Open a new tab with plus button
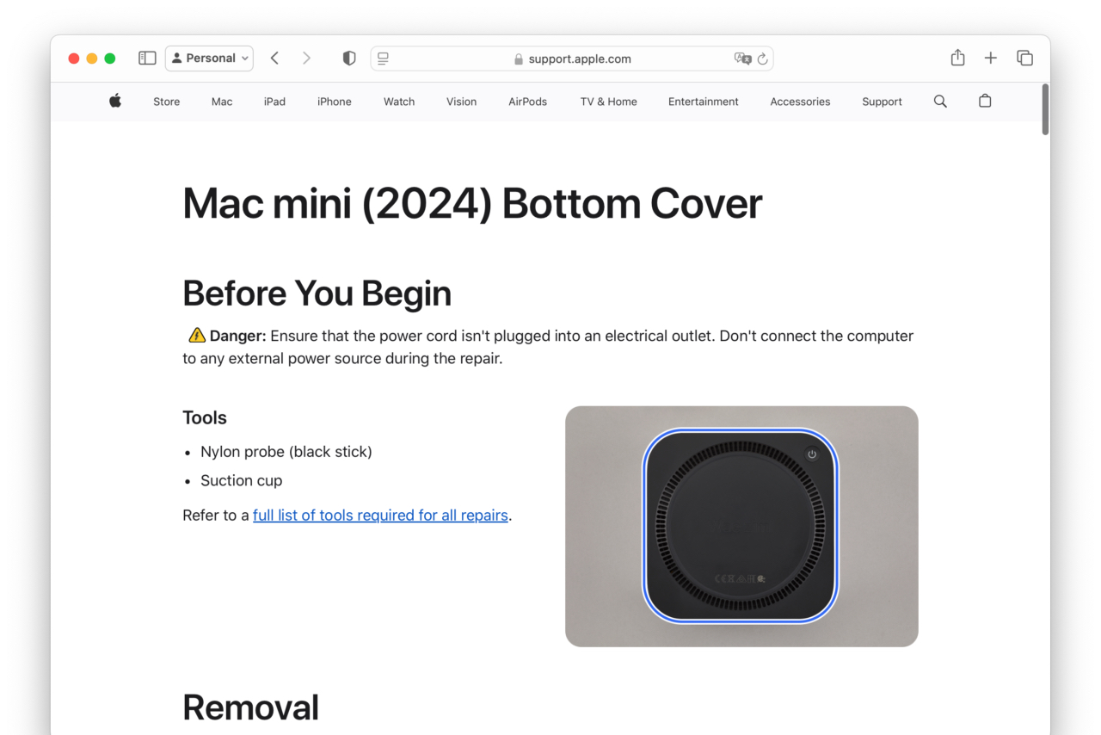Image resolution: width=1101 pixels, height=735 pixels. pos(991,58)
